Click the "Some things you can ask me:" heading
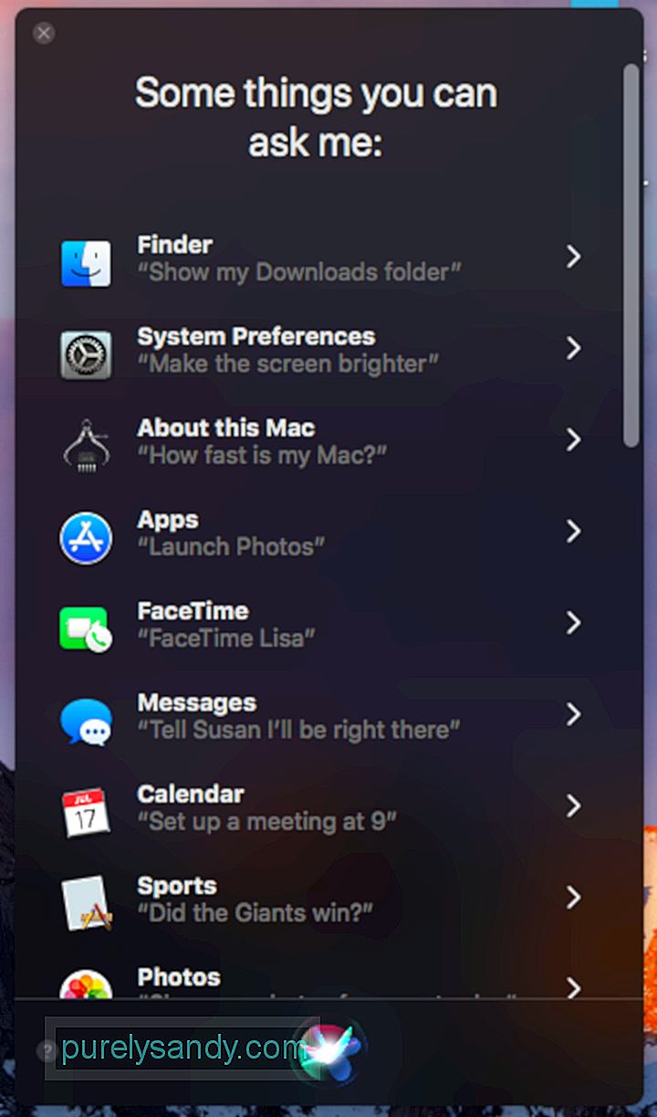The width and height of the screenshot is (657, 1117). point(316,118)
